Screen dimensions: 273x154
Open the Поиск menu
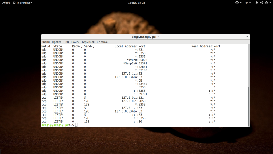coord(75,42)
